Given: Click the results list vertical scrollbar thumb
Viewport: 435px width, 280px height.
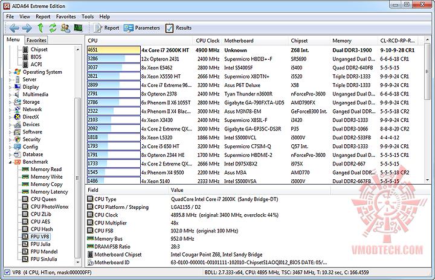Looking at the screenshot, I should 428,72.
